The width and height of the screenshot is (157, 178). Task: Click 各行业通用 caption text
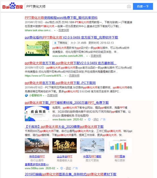pos(37,160)
